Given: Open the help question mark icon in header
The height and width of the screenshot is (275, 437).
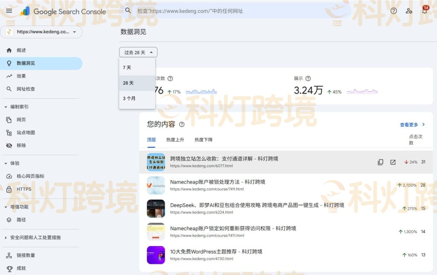Looking at the screenshot, I should click(x=393, y=11).
